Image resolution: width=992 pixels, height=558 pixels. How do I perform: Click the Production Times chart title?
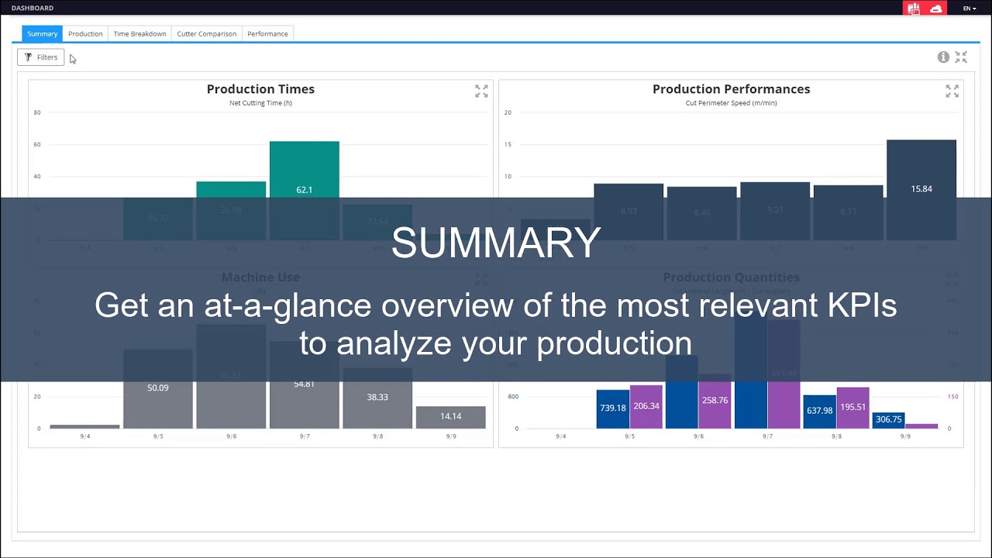coord(260,89)
